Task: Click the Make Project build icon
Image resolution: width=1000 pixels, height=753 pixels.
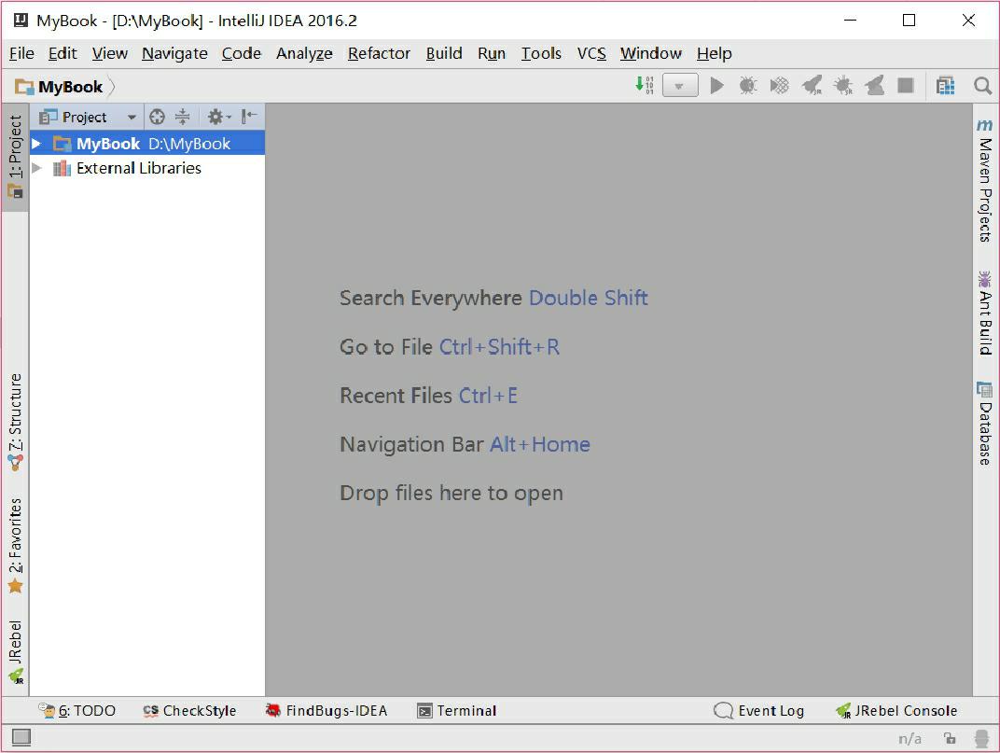Action: [x=644, y=86]
